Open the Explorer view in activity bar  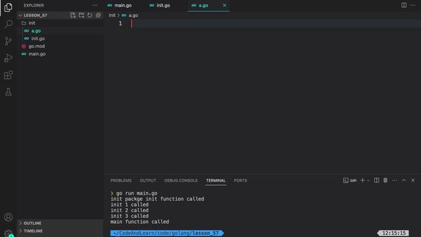(9, 7)
